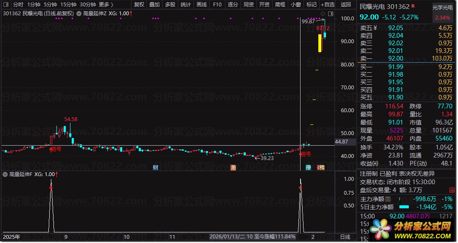Toggle the left sidebar panel icon
The height and width of the screenshot is (243, 458).
pyautogui.click(x=6, y=4)
